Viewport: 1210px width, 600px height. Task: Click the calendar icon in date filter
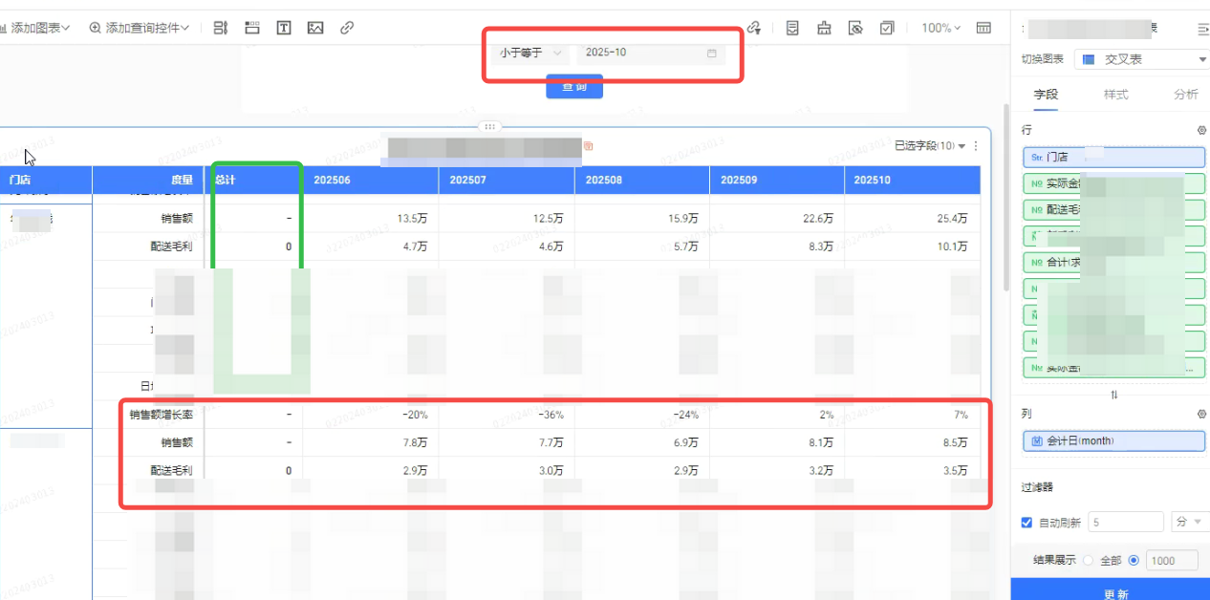(x=711, y=53)
